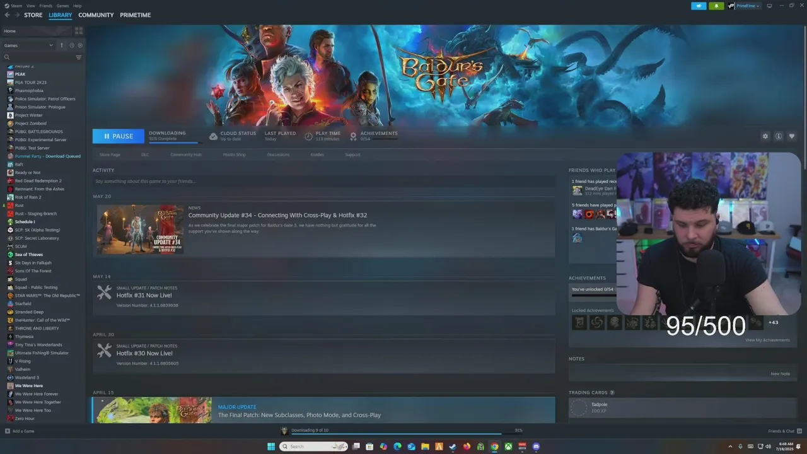Click the Windows taskbar search box

click(x=313, y=446)
